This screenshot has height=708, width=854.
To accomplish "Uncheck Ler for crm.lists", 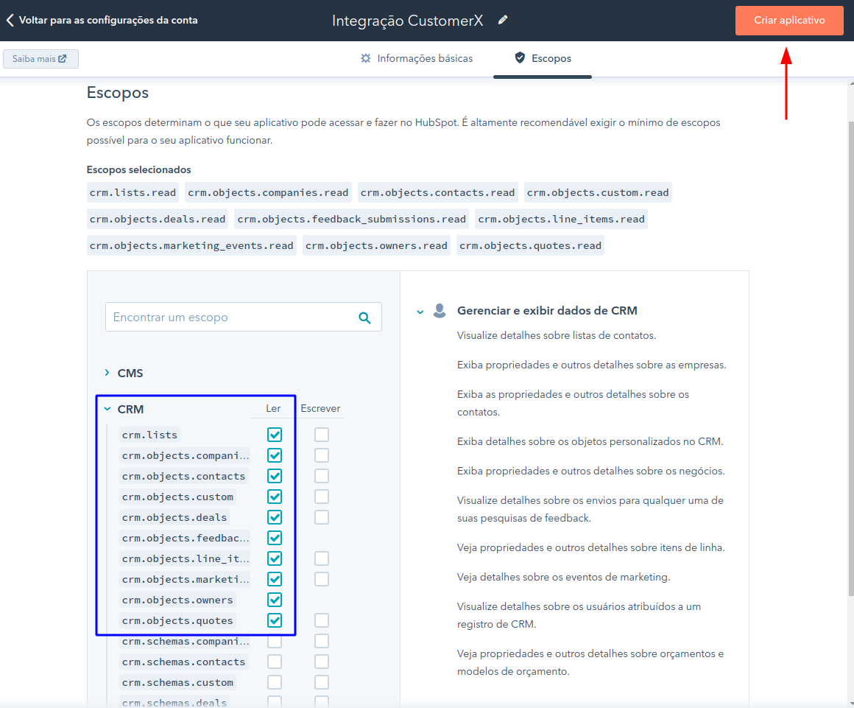I will [275, 435].
